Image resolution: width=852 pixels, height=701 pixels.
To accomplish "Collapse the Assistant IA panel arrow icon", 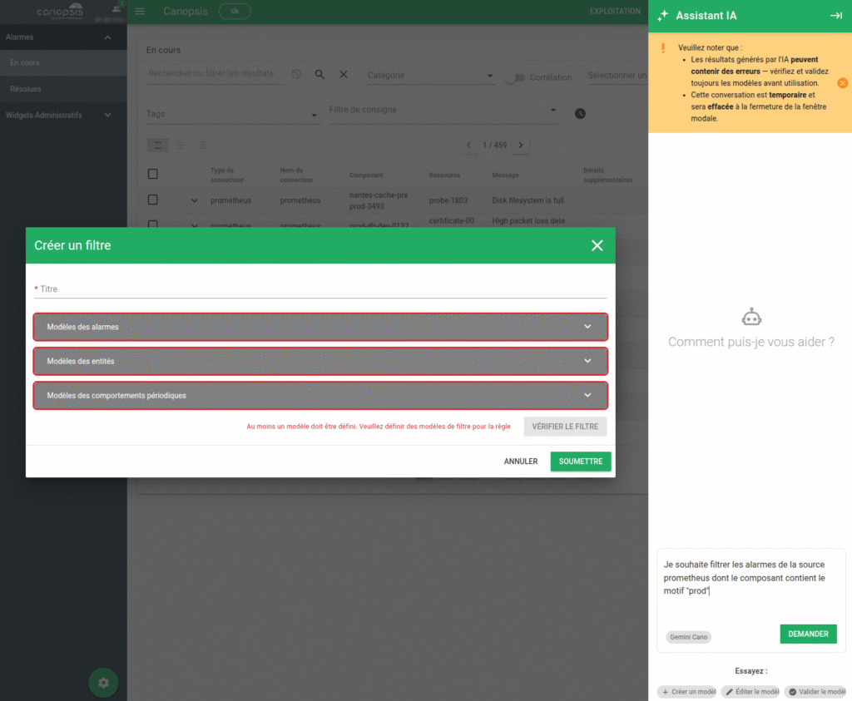I will (x=835, y=16).
